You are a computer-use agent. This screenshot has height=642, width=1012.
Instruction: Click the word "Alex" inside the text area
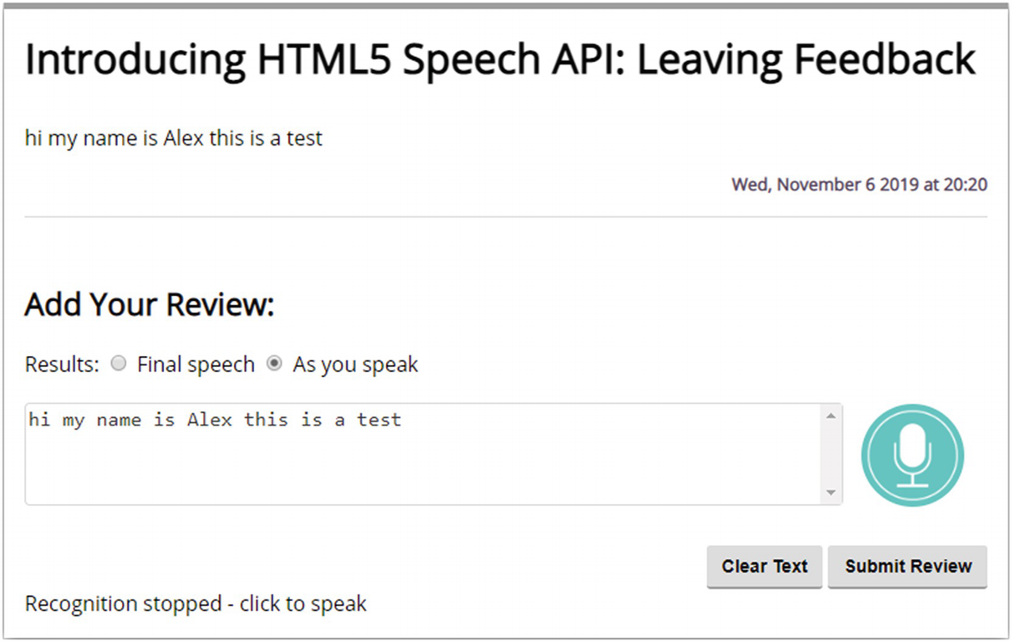[x=209, y=420]
